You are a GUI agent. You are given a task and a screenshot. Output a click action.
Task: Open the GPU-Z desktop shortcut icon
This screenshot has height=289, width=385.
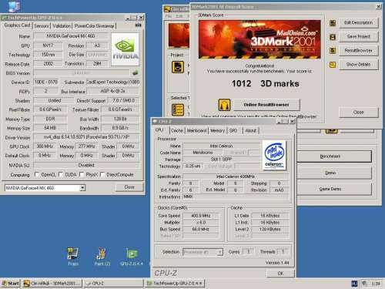click(x=132, y=254)
